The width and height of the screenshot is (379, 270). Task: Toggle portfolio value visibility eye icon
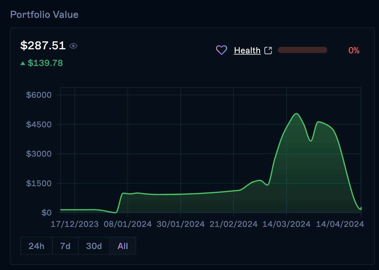click(73, 46)
